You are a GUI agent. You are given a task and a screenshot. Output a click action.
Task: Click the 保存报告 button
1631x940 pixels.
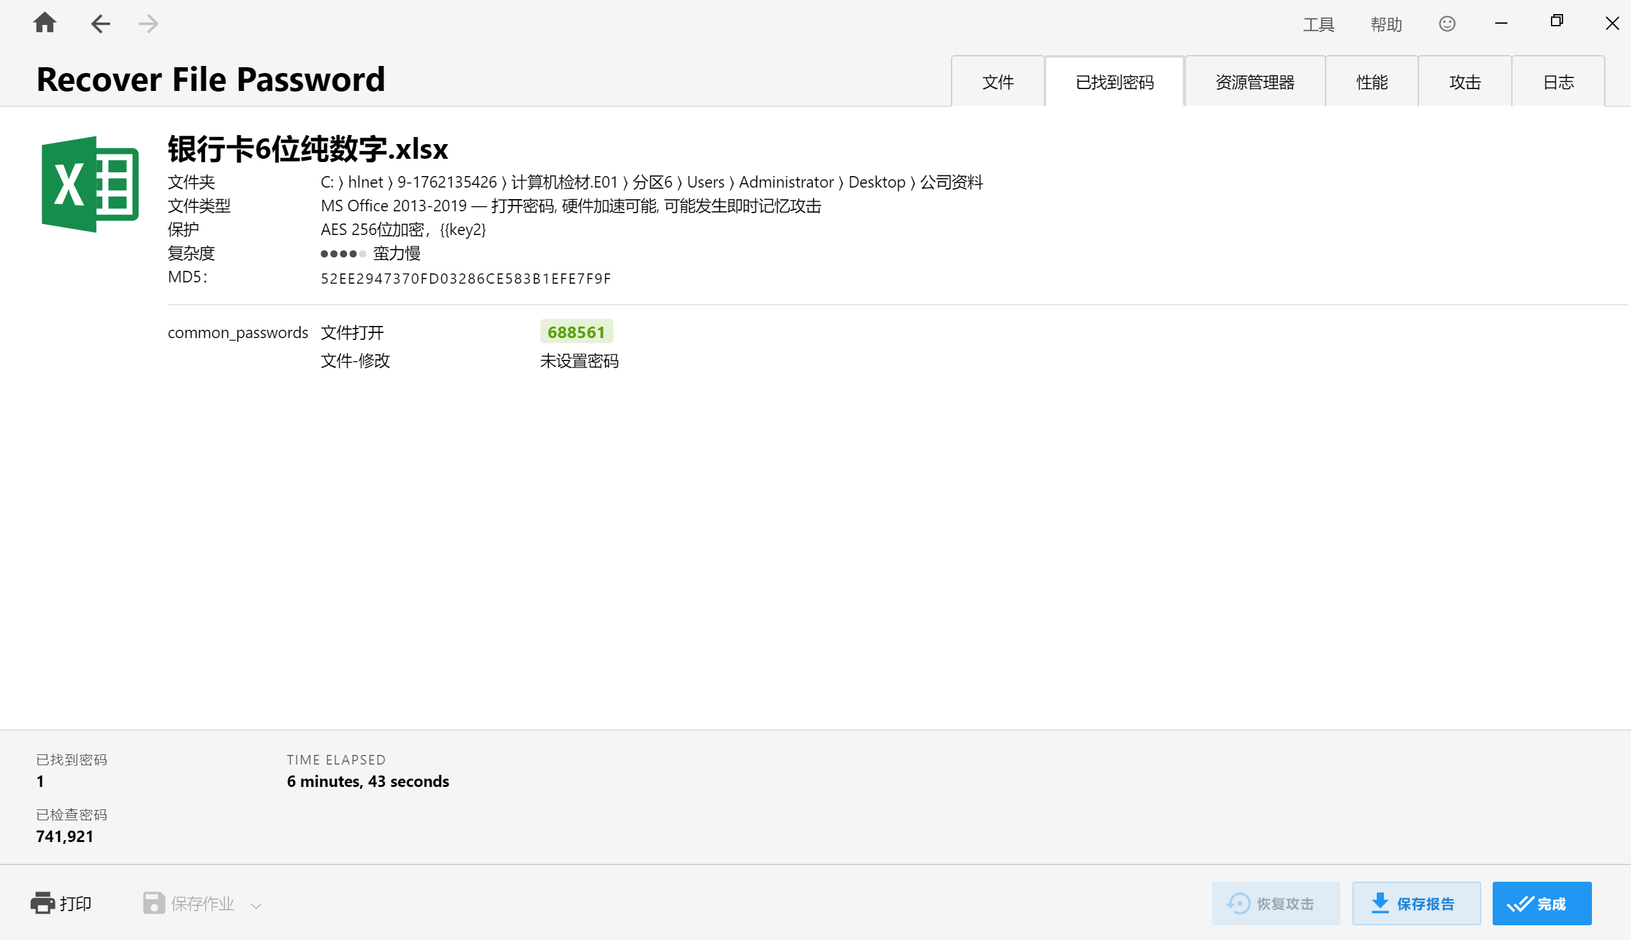click(x=1415, y=904)
